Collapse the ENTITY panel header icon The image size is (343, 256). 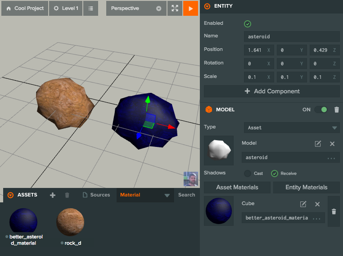click(x=207, y=6)
